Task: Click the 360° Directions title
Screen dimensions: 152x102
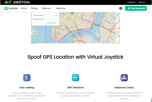Action: 75,88
